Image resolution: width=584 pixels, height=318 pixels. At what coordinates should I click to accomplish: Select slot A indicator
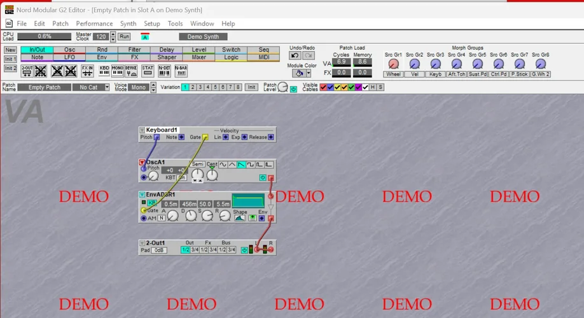point(145,37)
